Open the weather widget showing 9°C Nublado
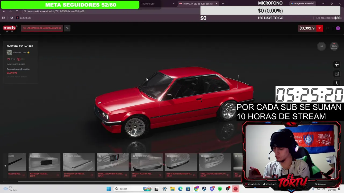 (x=10, y=189)
